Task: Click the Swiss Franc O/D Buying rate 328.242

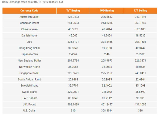Action: [107, 92]
